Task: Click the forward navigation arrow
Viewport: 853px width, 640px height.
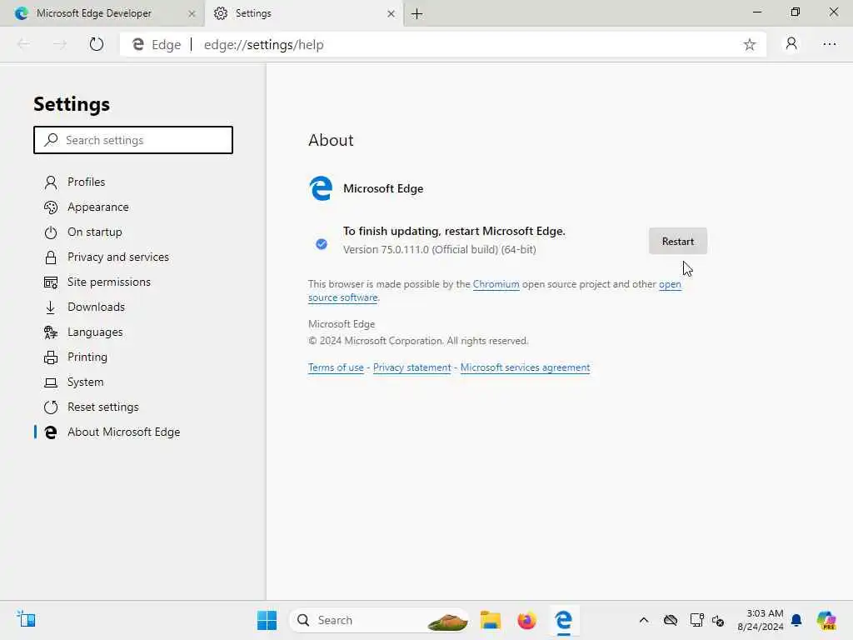Action: (60, 44)
